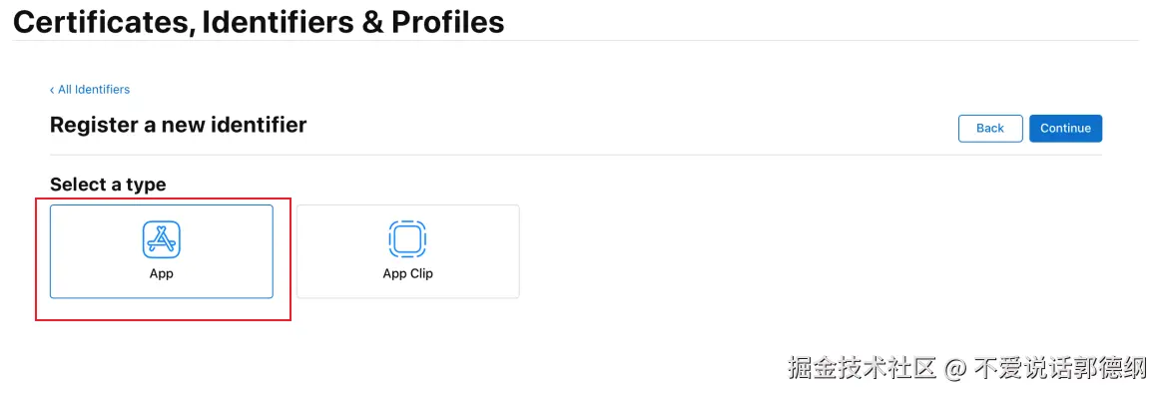Click the dashed App Clip icon
1162x396 pixels.
(407, 239)
